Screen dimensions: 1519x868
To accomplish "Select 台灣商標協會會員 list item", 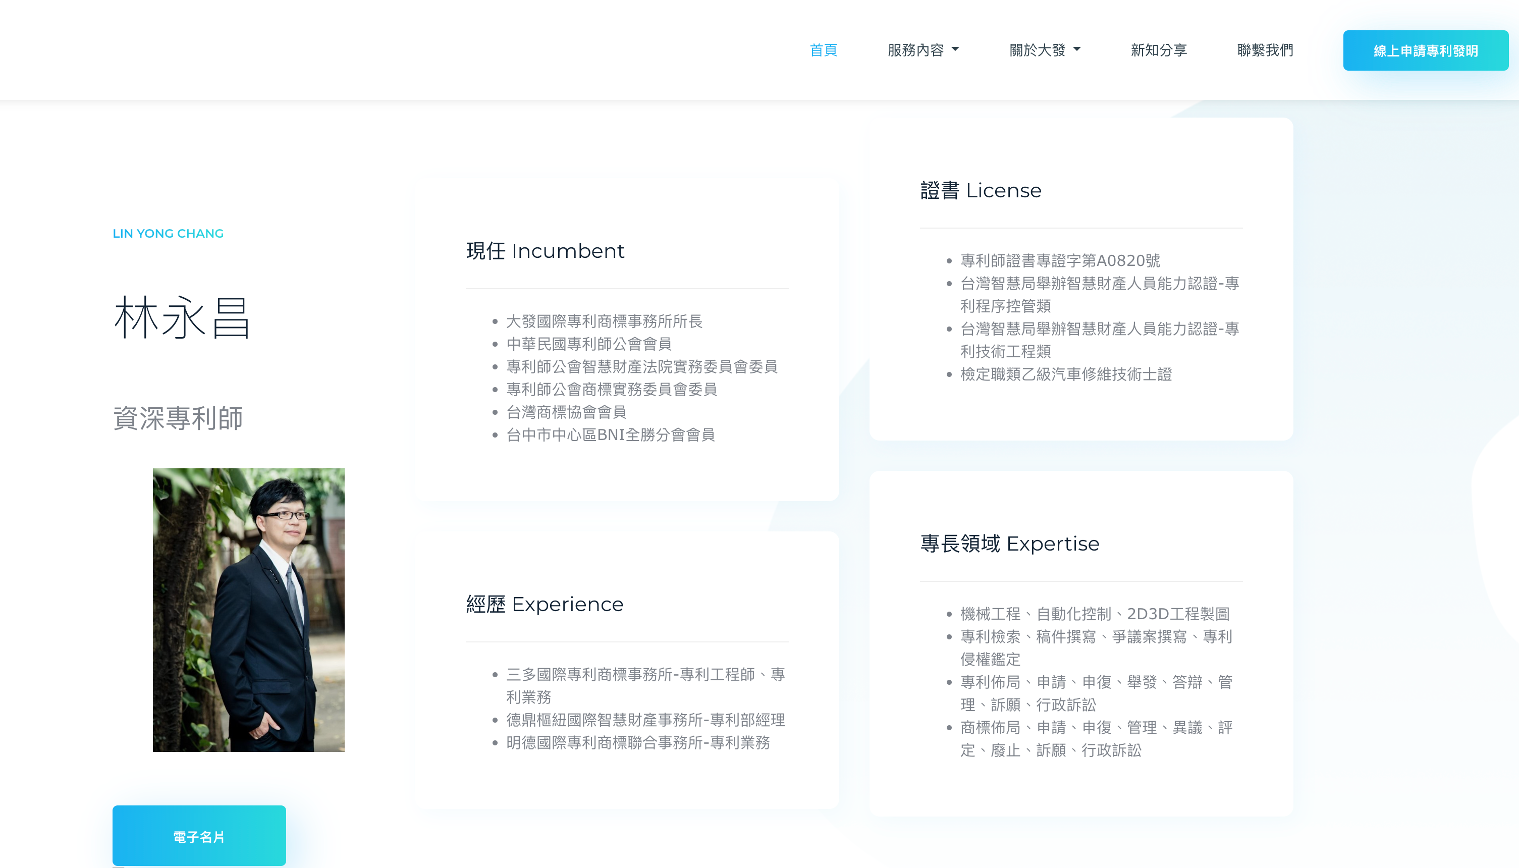I will click(x=566, y=412).
